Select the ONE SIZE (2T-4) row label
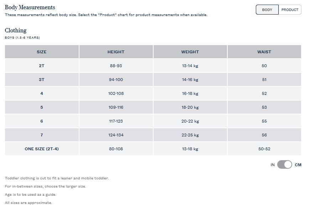This screenshot has height=211, width=310. tap(42, 149)
